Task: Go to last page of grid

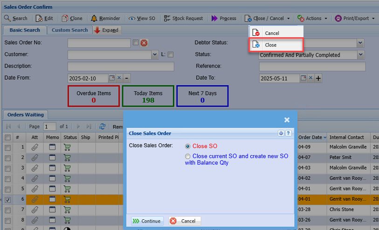Action: pos(89,127)
